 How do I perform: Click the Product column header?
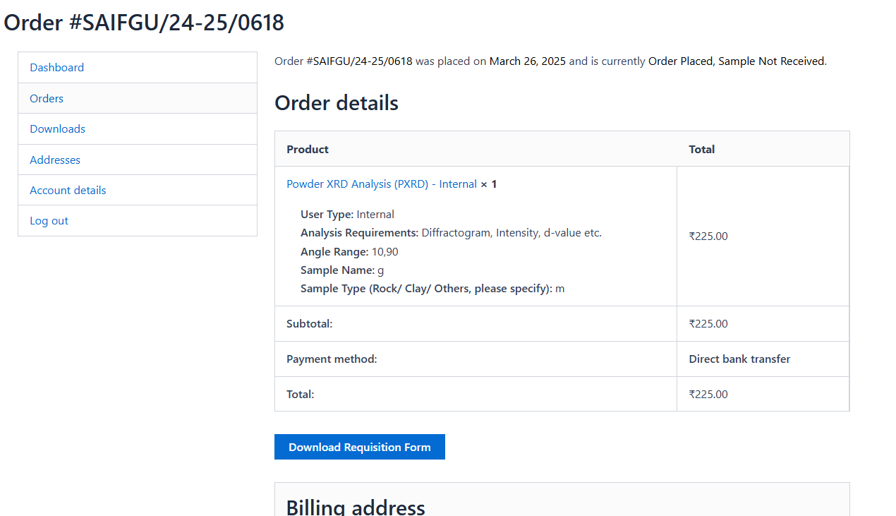(x=308, y=150)
